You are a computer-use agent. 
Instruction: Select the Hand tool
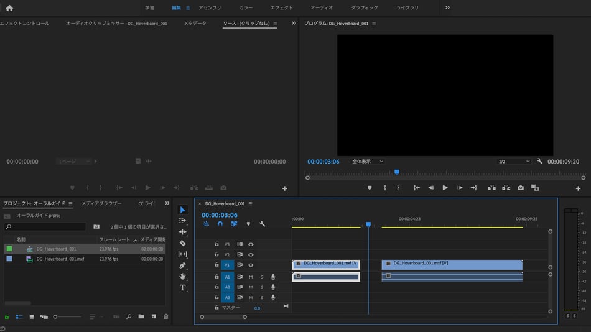(182, 277)
